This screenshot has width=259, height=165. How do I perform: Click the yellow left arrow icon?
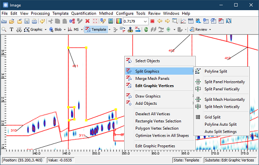point(160,21)
